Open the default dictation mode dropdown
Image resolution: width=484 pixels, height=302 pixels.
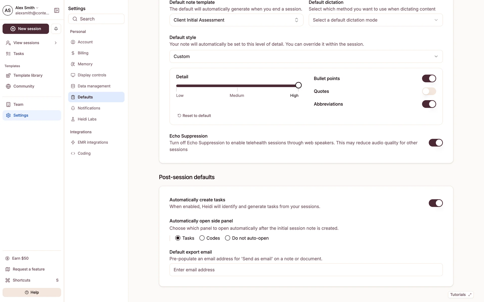click(x=375, y=20)
